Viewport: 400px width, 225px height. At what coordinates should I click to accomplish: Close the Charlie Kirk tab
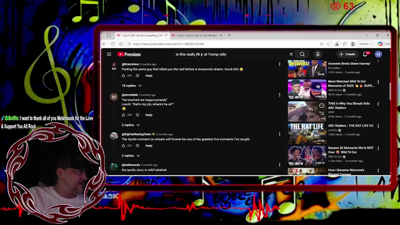221,35
